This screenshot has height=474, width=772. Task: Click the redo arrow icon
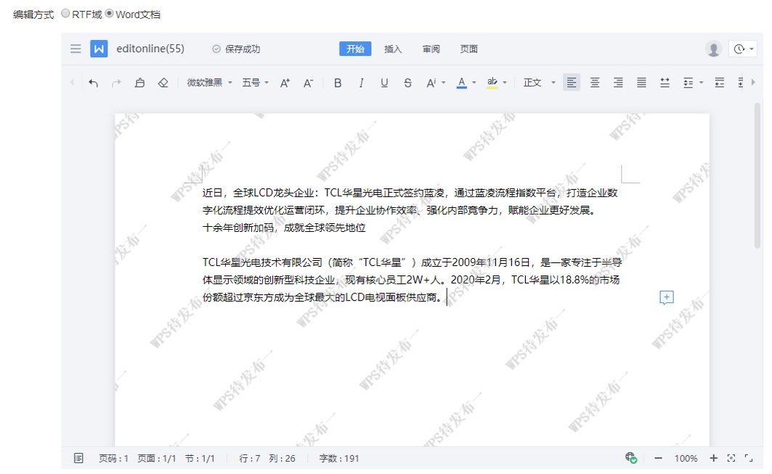pyautogui.click(x=116, y=83)
